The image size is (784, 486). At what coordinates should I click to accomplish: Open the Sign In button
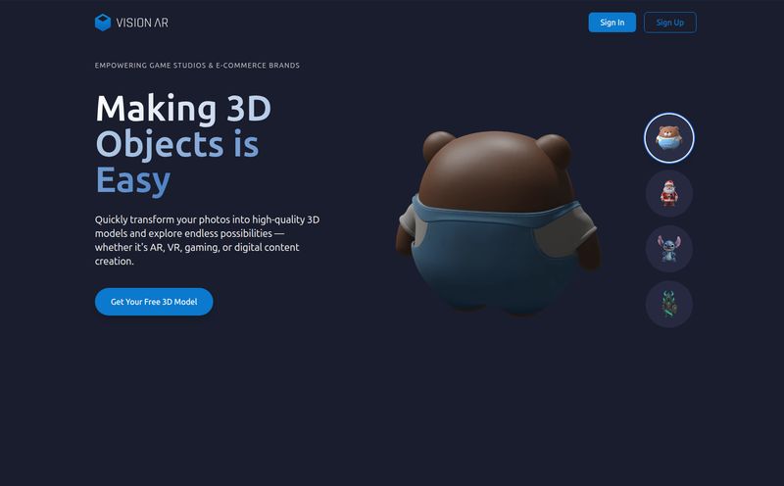(612, 23)
